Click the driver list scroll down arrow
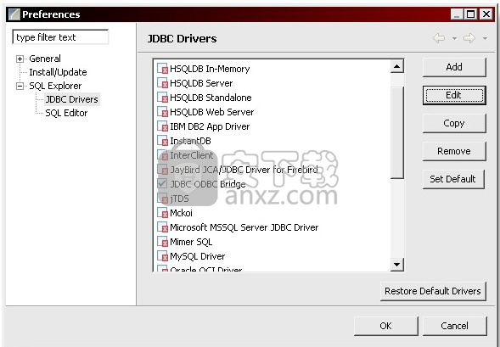Screen dimensions: 500x347 pyautogui.click(x=397, y=265)
